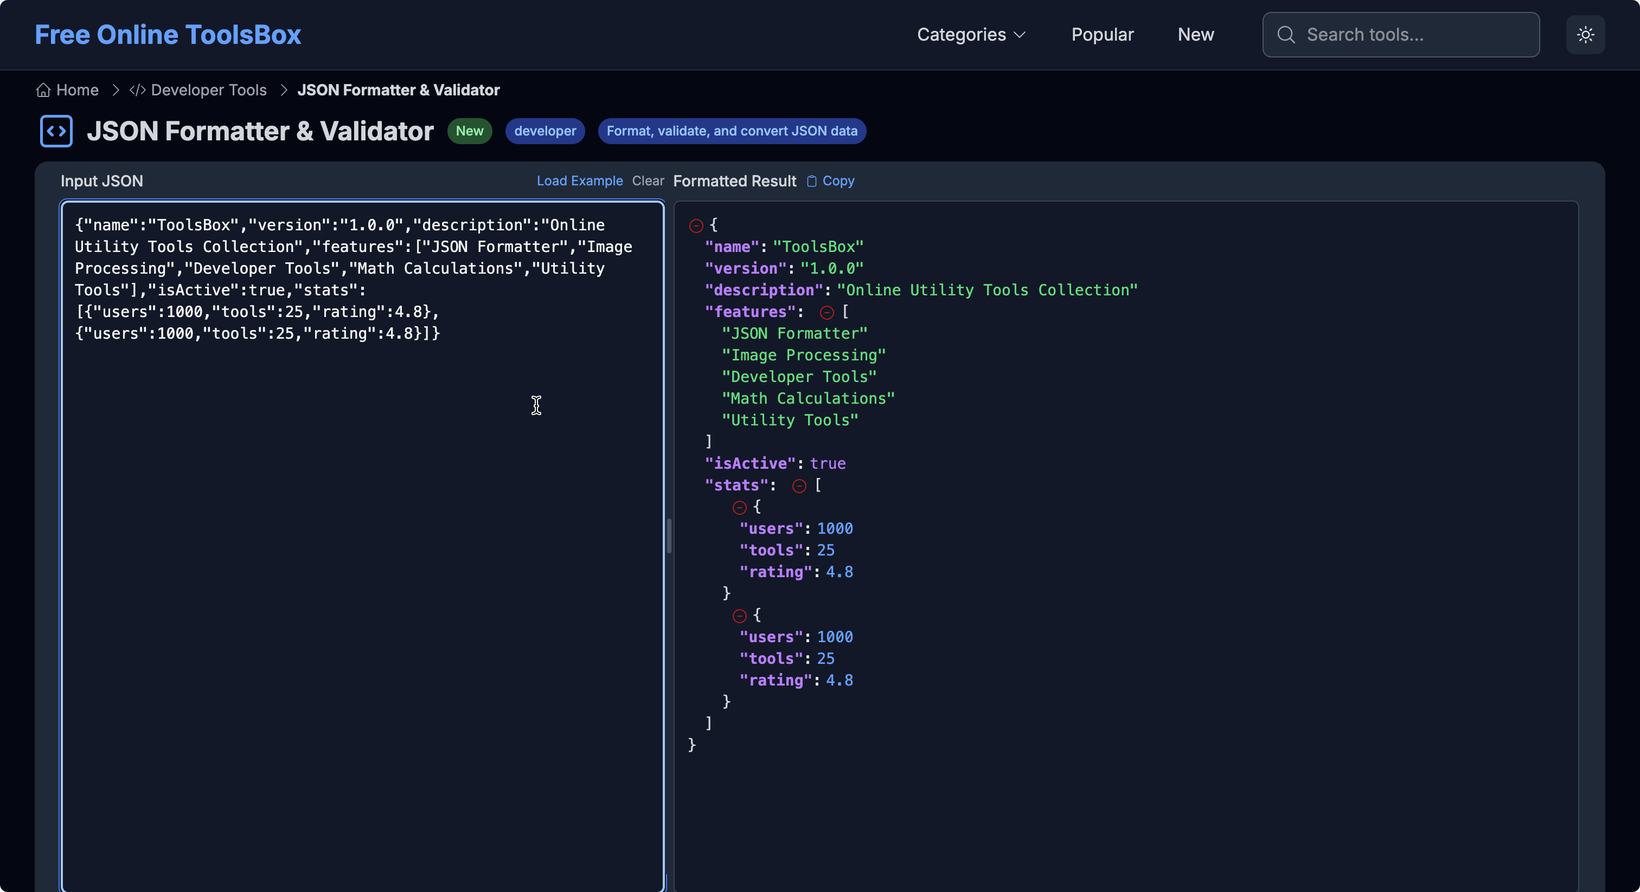
Task: Collapse the second stats object
Action: 739,616
